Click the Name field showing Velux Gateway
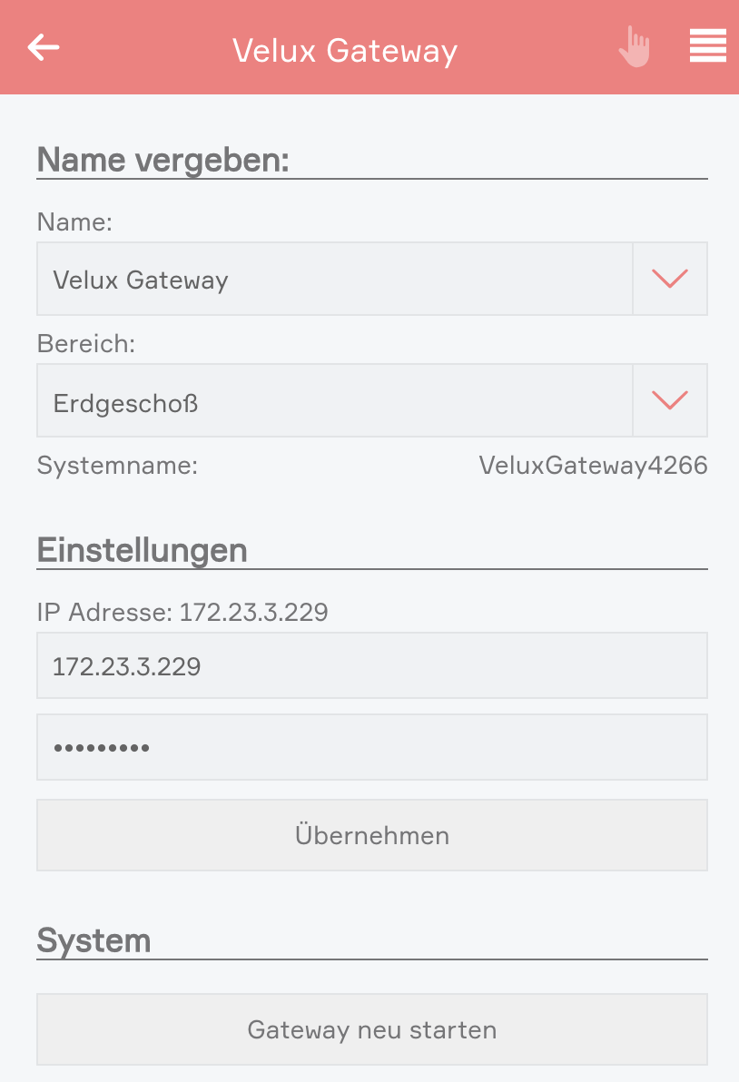The width and height of the screenshot is (739, 1082). coord(334,279)
